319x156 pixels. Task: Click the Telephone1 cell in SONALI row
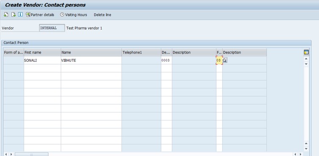tap(141, 60)
